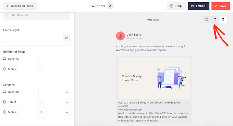The width and height of the screenshot is (233, 126).
Task: Click Desktop monitor icon under Columns
Action: (x=4, y=92)
